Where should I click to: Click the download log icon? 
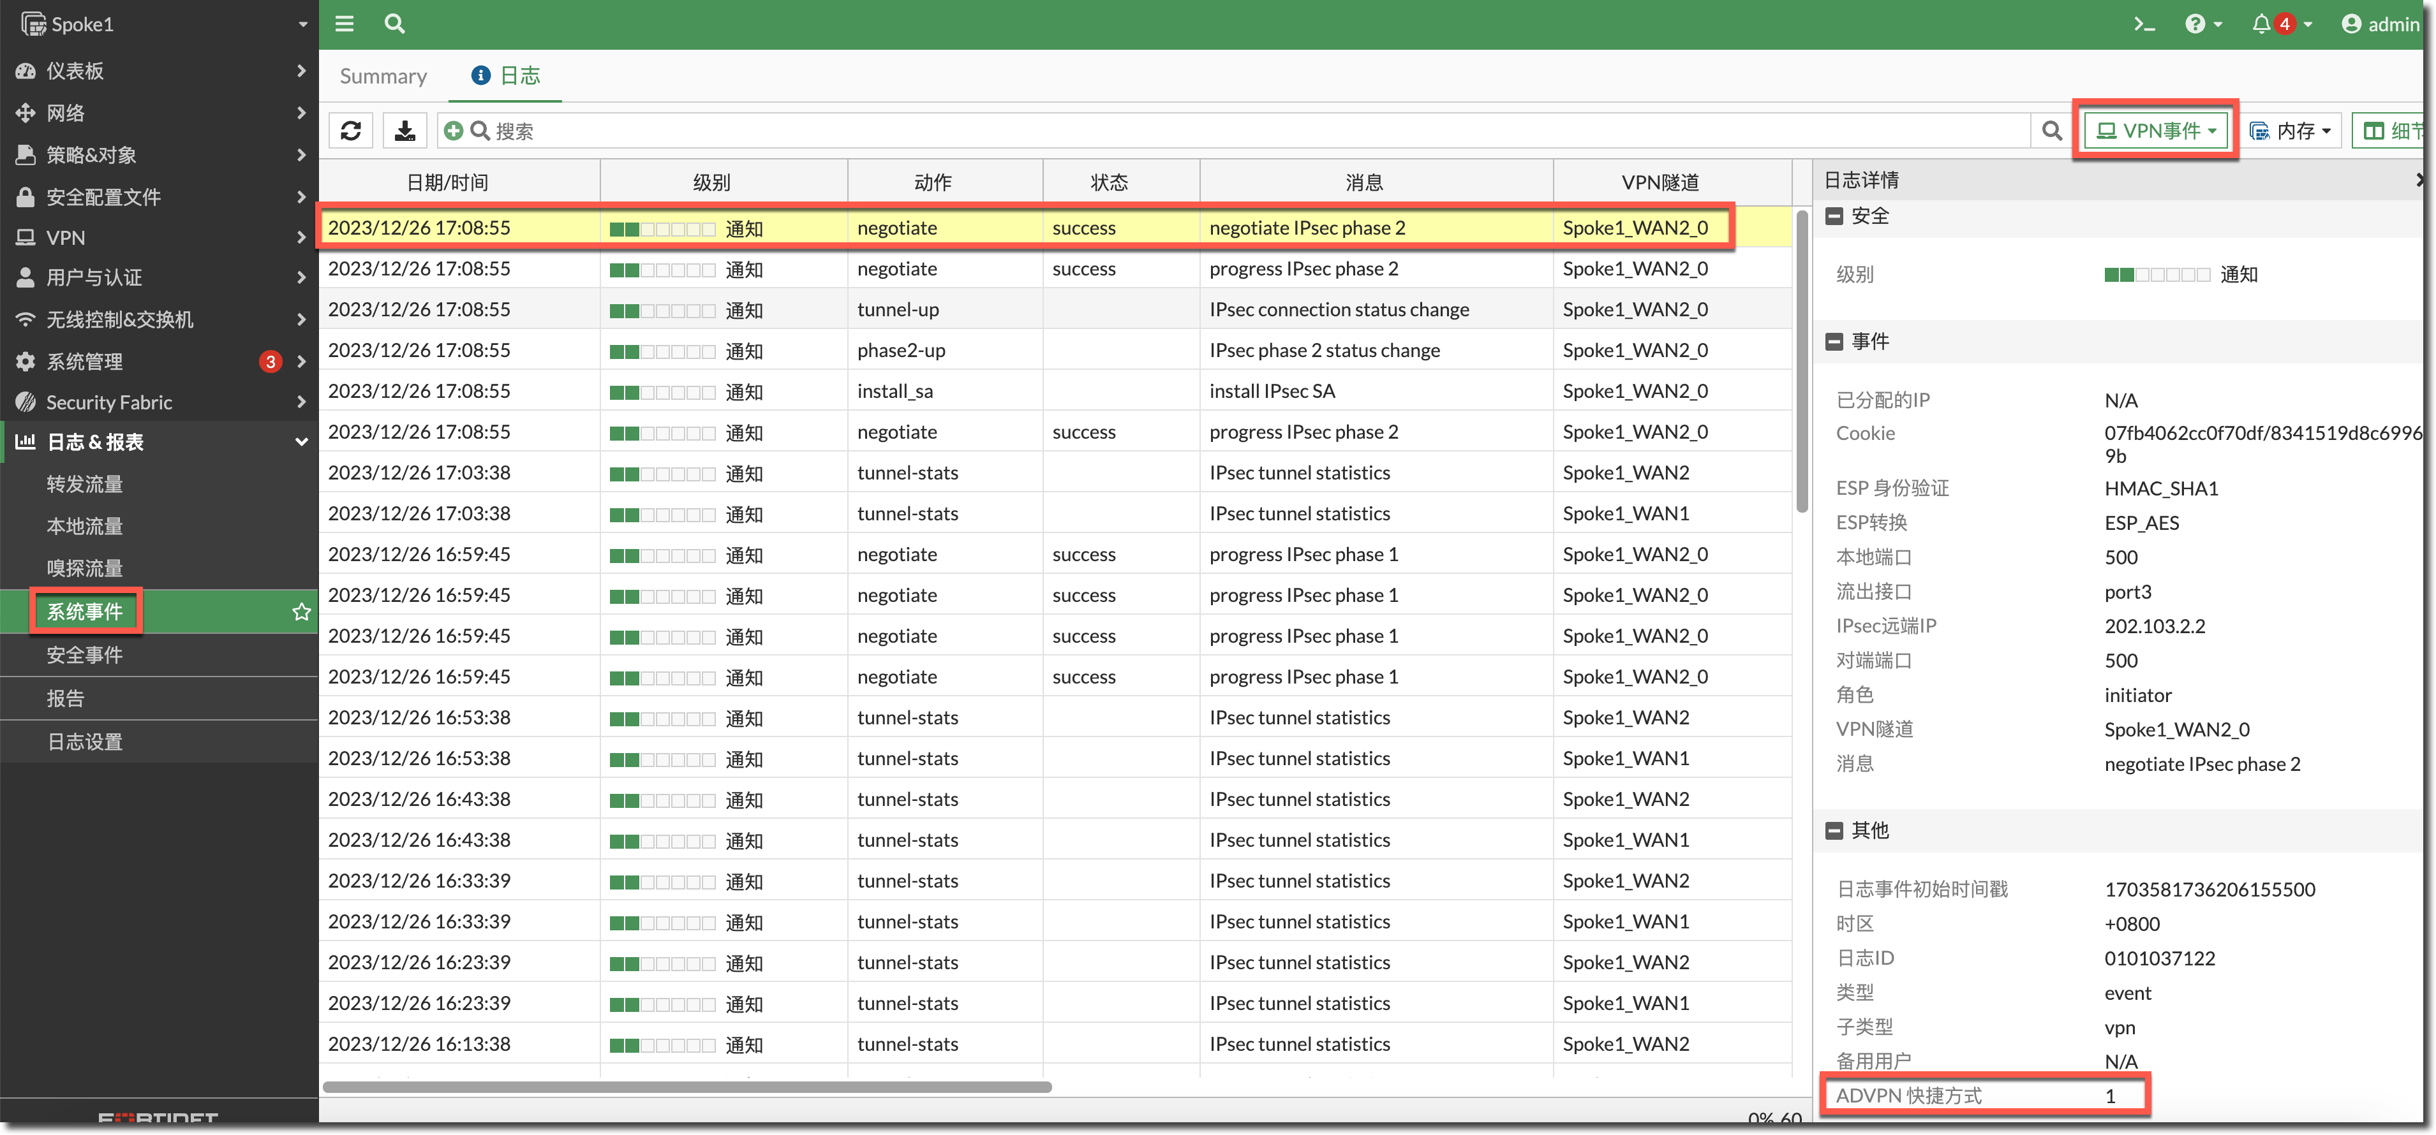405,131
